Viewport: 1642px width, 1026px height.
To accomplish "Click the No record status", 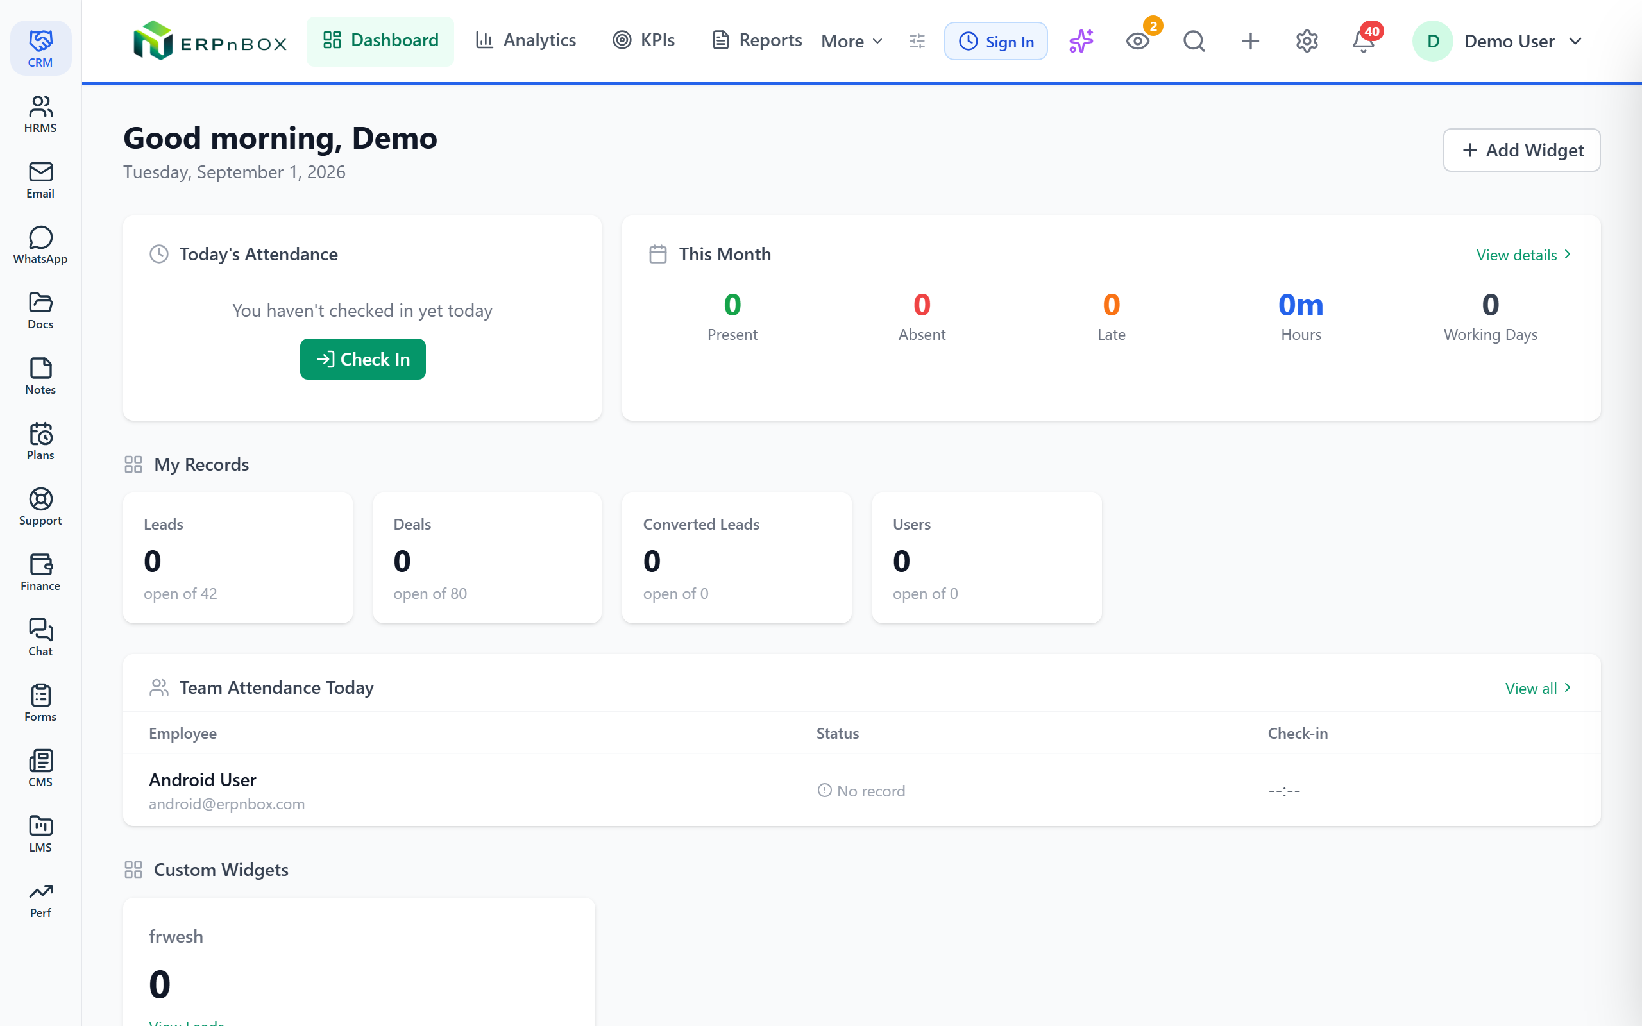I will [861, 791].
